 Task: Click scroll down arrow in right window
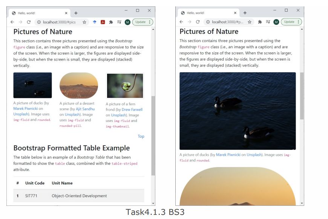pos(302,203)
